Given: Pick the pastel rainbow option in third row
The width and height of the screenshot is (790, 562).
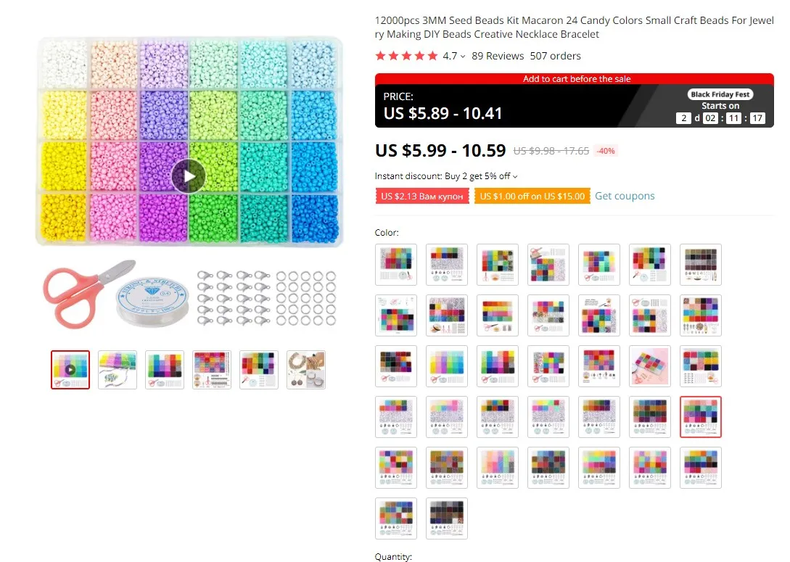Looking at the screenshot, I should [446, 365].
